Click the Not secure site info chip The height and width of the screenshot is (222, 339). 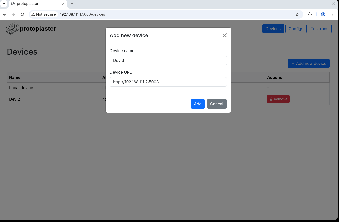pyautogui.click(x=44, y=14)
